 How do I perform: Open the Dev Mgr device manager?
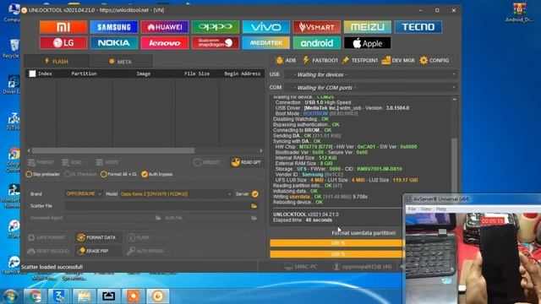(x=398, y=60)
